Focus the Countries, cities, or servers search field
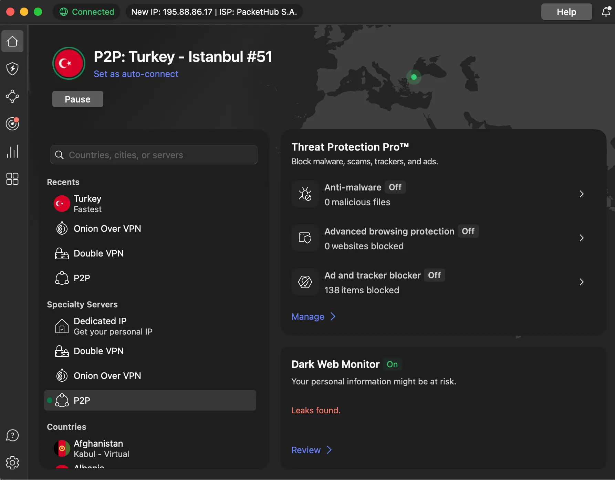 [158, 155]
